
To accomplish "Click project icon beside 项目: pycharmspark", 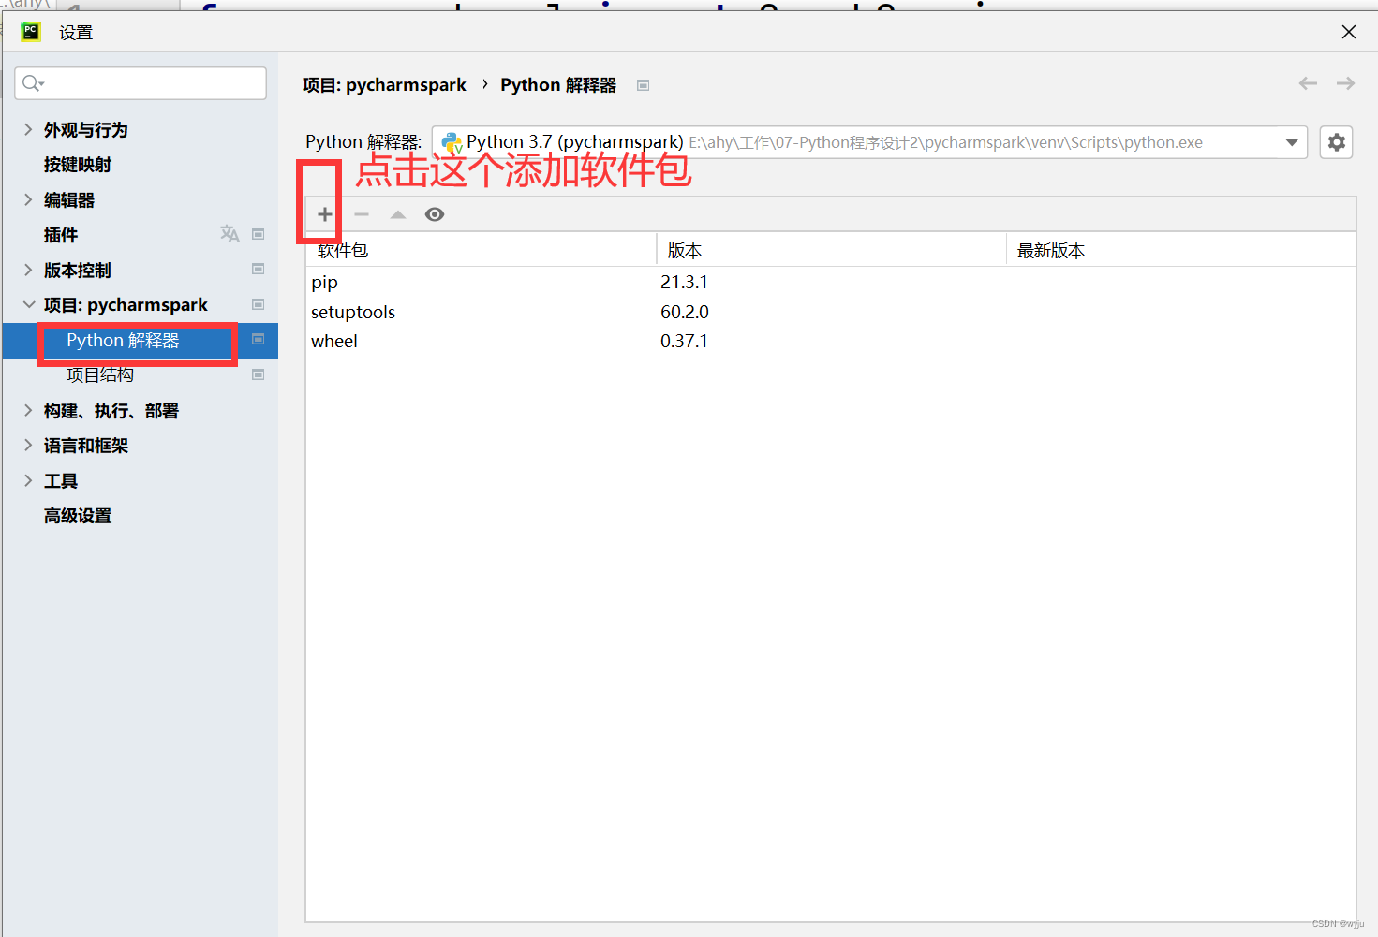I will [259, 304].
